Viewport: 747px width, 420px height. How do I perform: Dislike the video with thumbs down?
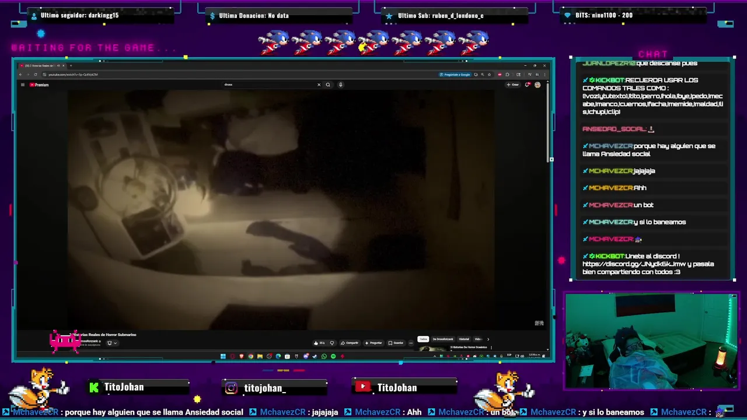click(x=332, y=343)
